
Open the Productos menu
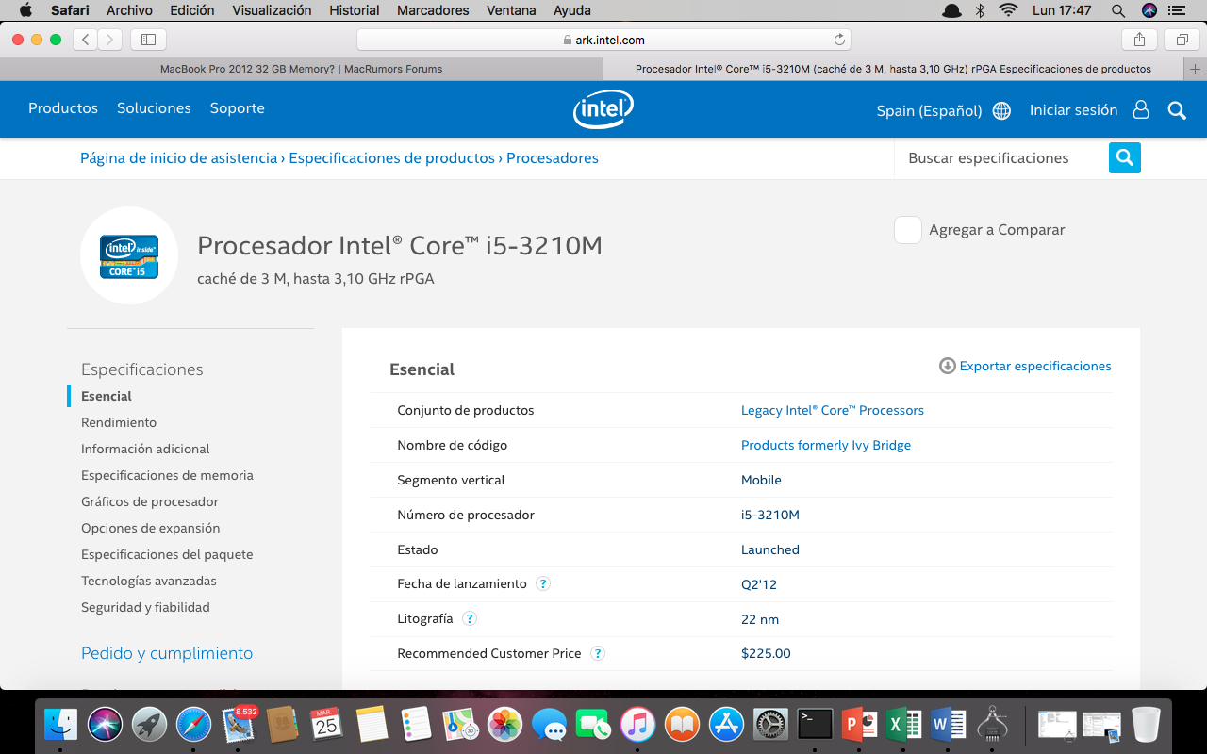tap(63, 108)
